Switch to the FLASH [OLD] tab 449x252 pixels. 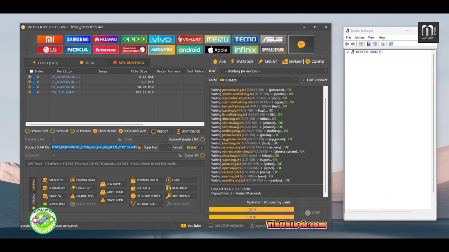tap(45, 63)
